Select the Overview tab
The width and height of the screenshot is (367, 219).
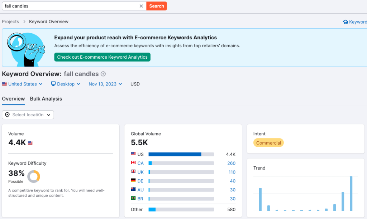(13, 99)
